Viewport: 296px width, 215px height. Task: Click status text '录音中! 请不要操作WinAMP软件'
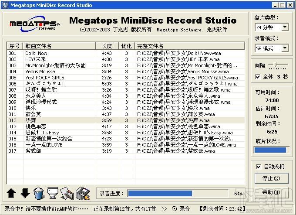[47, 209]
